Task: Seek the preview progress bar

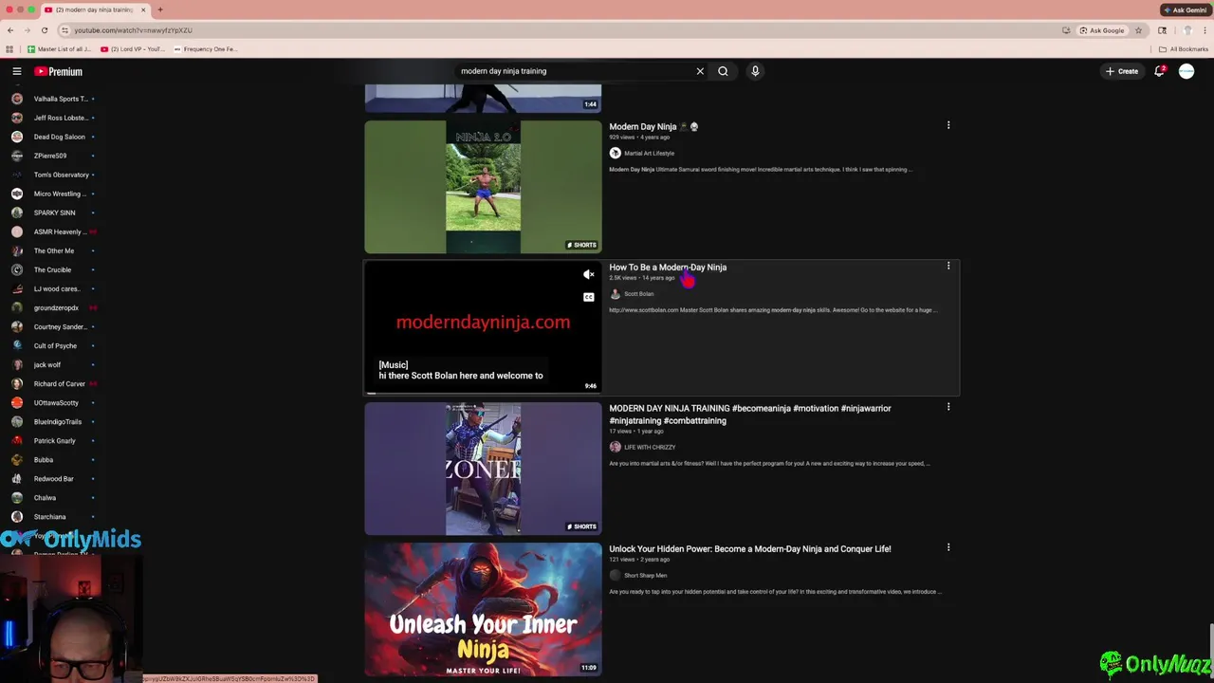Action: point(483,392)
